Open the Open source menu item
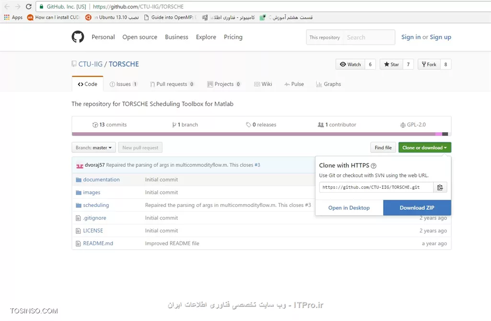This screenshot has width=491, height=321. 140,37
